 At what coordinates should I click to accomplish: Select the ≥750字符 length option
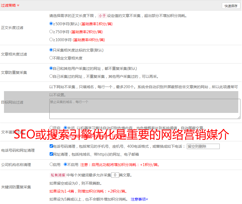point(51,32)
